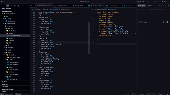Image resolution: width=170 pixels, height=95 pixels.
Task: Switch to the Terminal tab
Action: [149, 6]
